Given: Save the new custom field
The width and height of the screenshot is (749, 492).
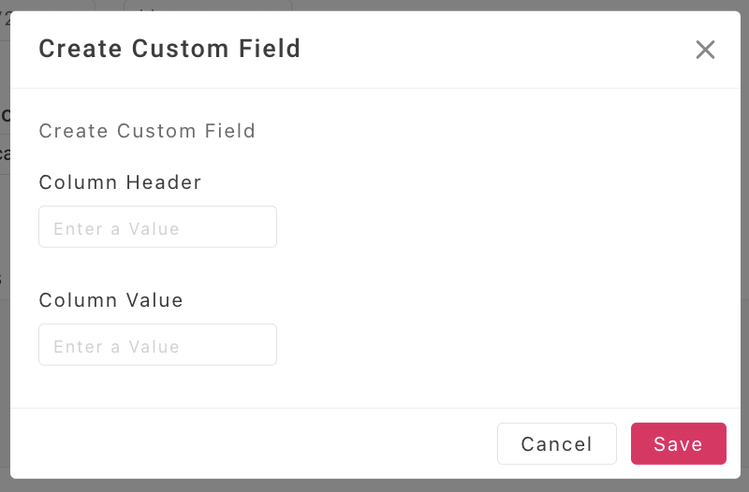Looking at the screenshot, I should pos(678,443).
